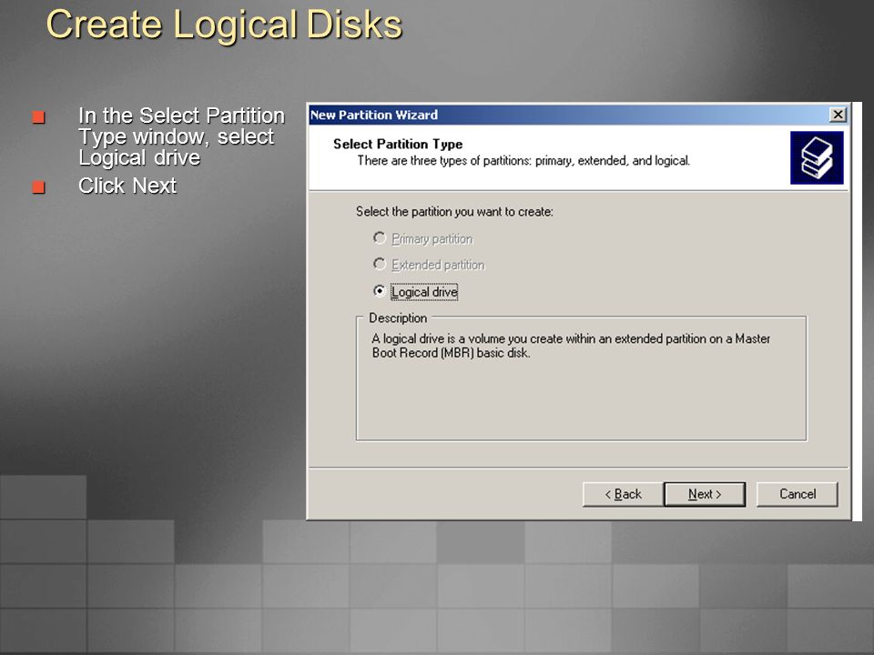Click the 'Click Next' bullet text
Viewport: 874px width, 655px height.
tap(127, 186)
